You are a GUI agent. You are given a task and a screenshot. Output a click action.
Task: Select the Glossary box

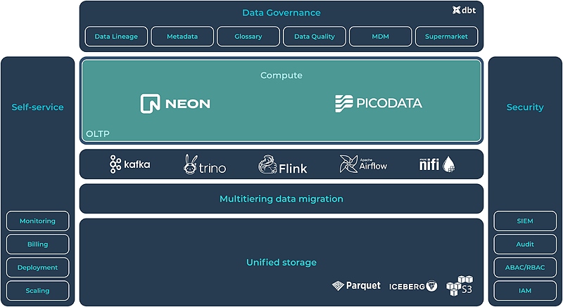tap(248, 37)
